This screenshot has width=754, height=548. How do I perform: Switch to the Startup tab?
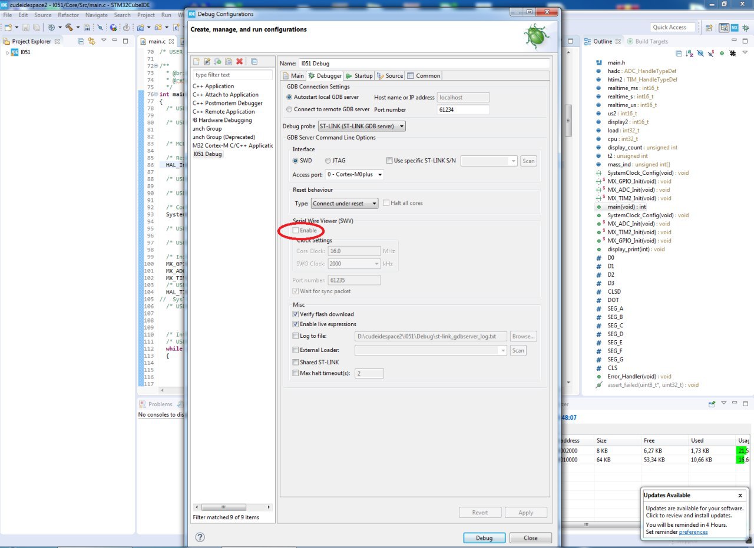(x=359, y=76)
